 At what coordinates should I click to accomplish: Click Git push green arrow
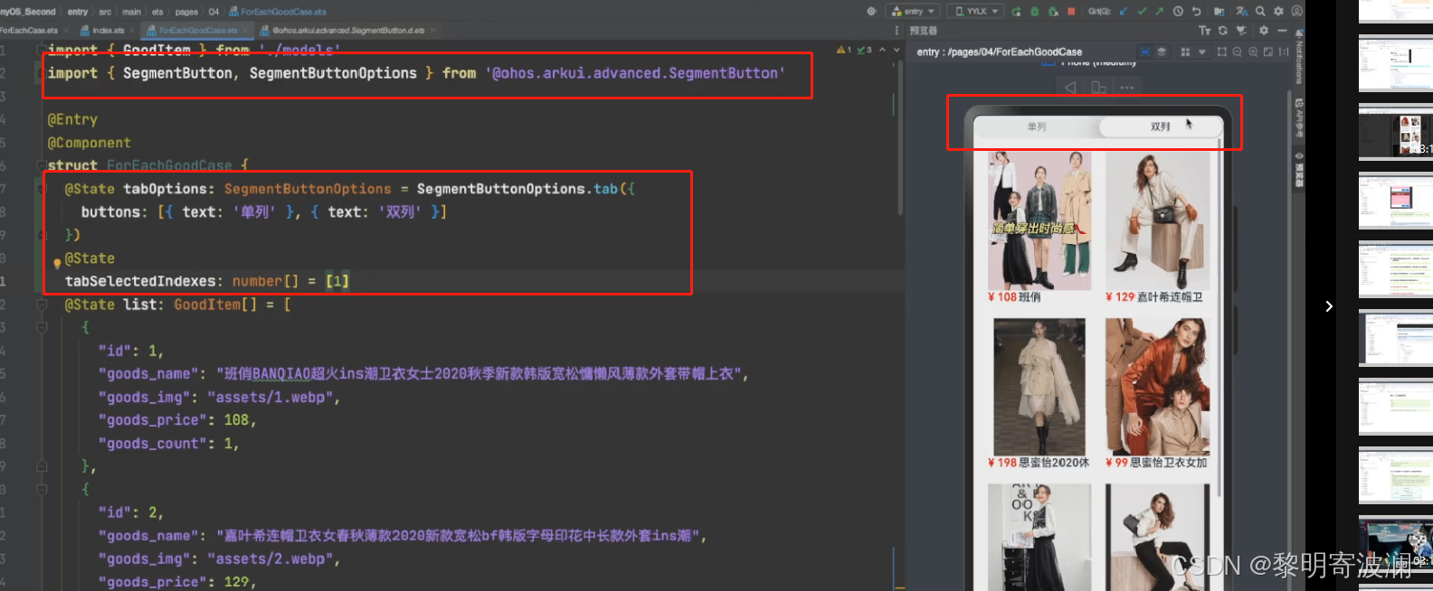pyautogui.click(x=1160, y=12)
